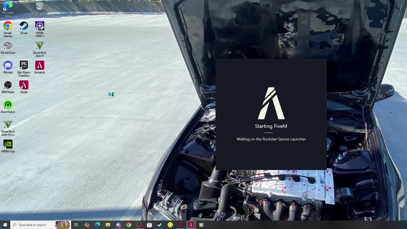This screenshot has height=229, width=407.
Task: Open Microsoft Edge from the taskbar
Action: coord(97,225)
